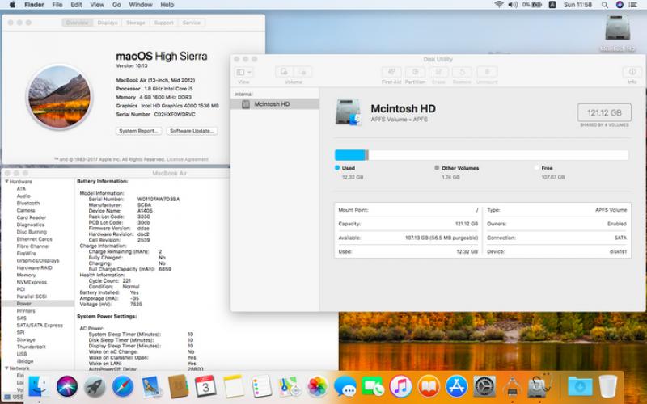Collapse the Hardware section triangle
647x404 pixels.
coord(6,181)
